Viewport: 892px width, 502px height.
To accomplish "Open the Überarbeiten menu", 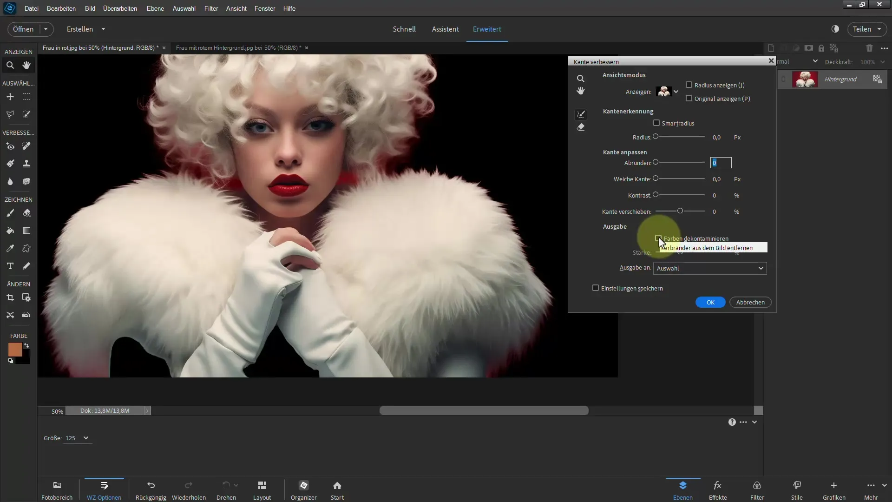I will (x=120, y=8).
